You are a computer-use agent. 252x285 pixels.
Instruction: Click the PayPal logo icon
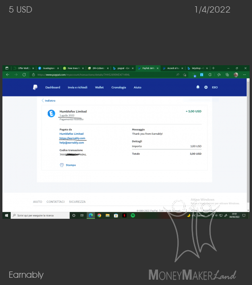(x=35, y=87)
